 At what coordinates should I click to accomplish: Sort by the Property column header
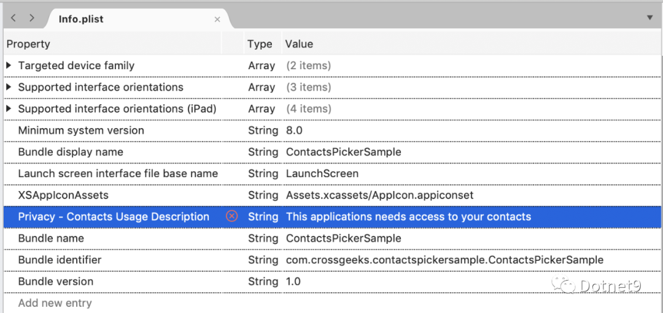coord(28,44)
